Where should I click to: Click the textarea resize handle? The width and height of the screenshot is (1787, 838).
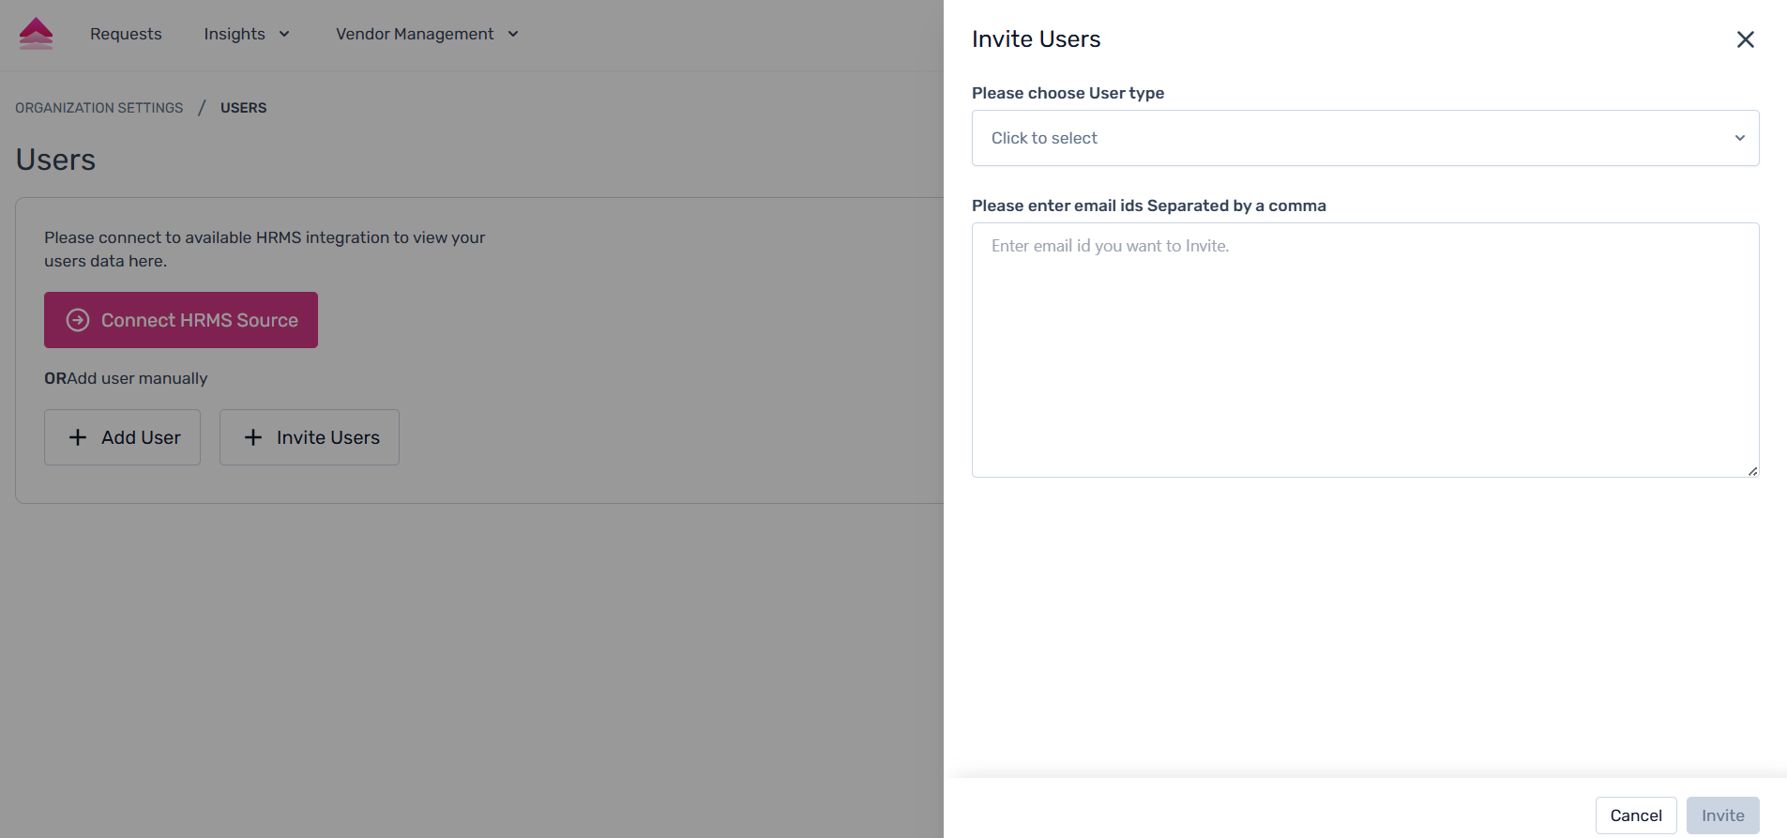(1752, 471)
